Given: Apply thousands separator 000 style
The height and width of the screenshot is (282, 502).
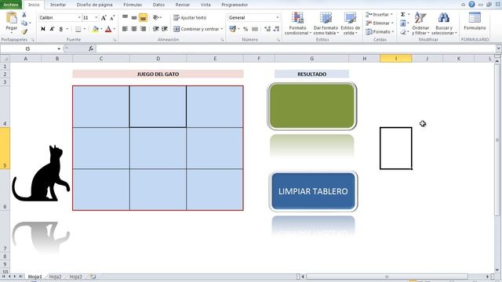Looking at the screenshot, I should [255, 29].
